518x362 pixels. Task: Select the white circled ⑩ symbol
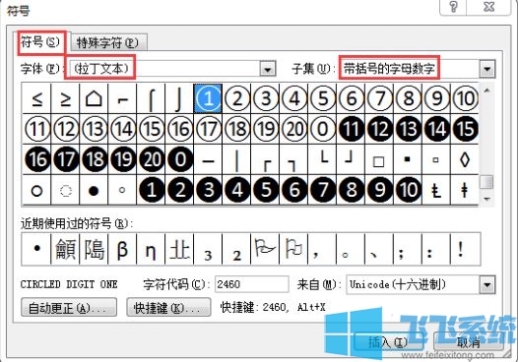(x=465, y=98)
